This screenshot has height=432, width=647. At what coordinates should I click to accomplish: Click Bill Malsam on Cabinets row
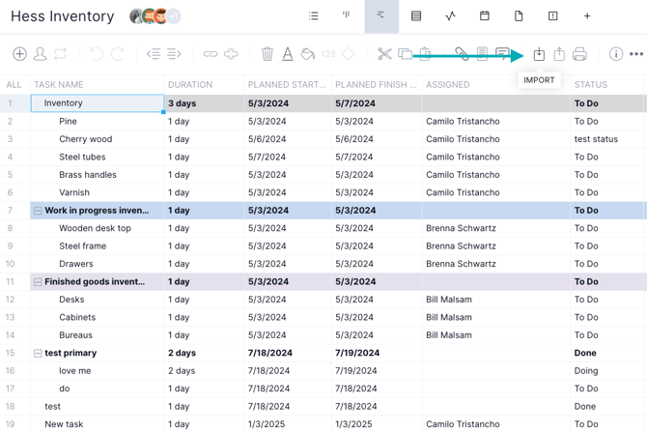[449, 318]
